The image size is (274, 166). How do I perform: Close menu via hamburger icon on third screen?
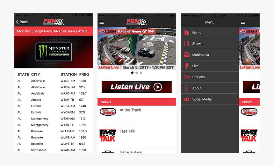(243, 22)
